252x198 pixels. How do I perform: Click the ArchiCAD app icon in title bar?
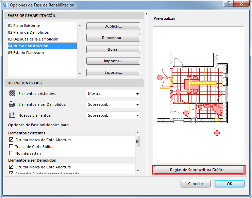pyautogui.click(x=5, y=5)
